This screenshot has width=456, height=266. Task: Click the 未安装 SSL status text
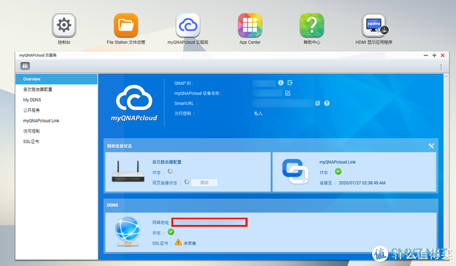click(190, 243)
